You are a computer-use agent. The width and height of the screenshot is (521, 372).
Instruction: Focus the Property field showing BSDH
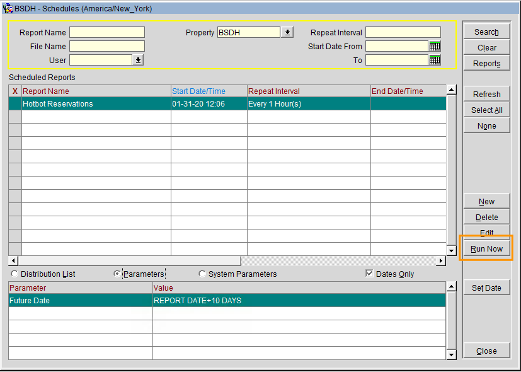point(249,32)
